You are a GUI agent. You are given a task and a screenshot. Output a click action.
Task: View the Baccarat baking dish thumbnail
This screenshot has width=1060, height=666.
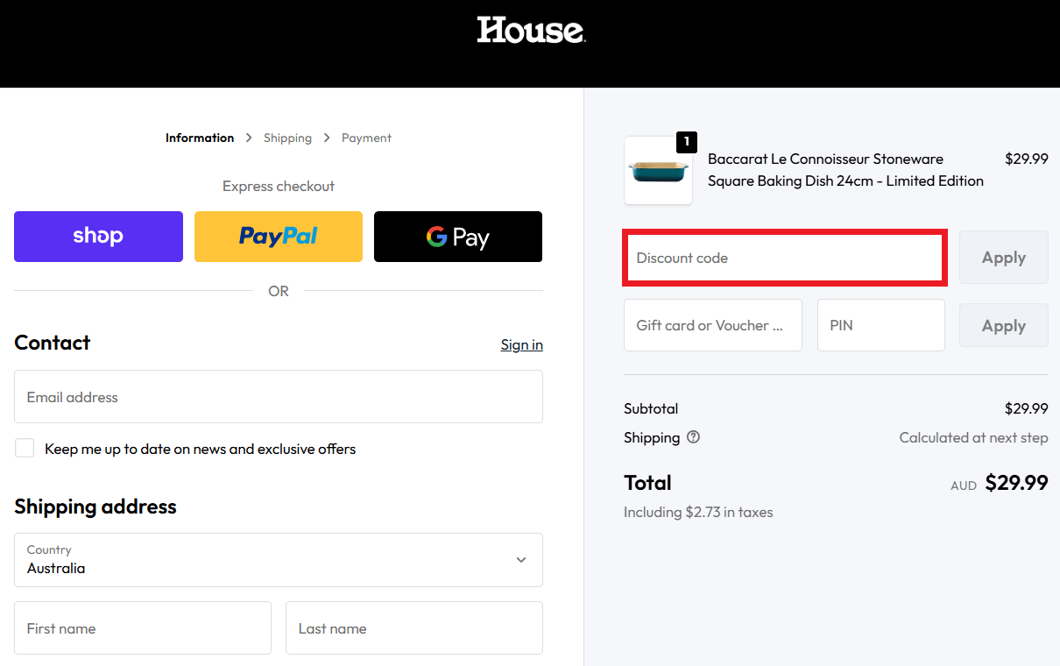pos(658,170)
